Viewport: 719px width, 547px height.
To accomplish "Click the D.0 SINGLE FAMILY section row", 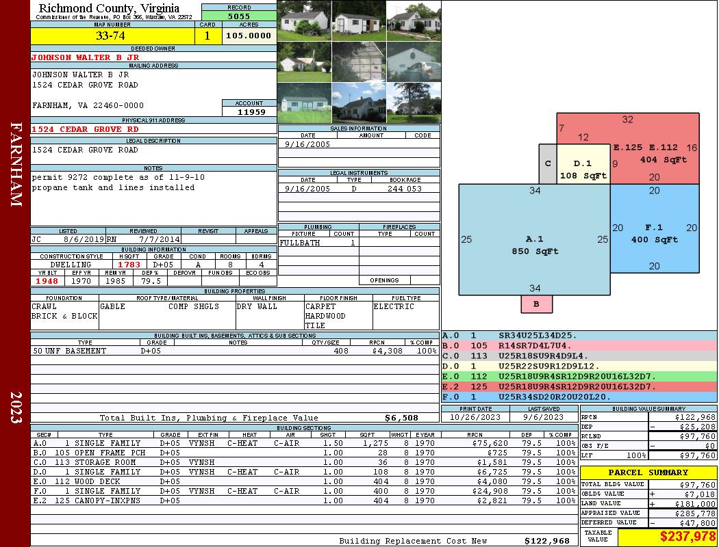I will point(304,472).
